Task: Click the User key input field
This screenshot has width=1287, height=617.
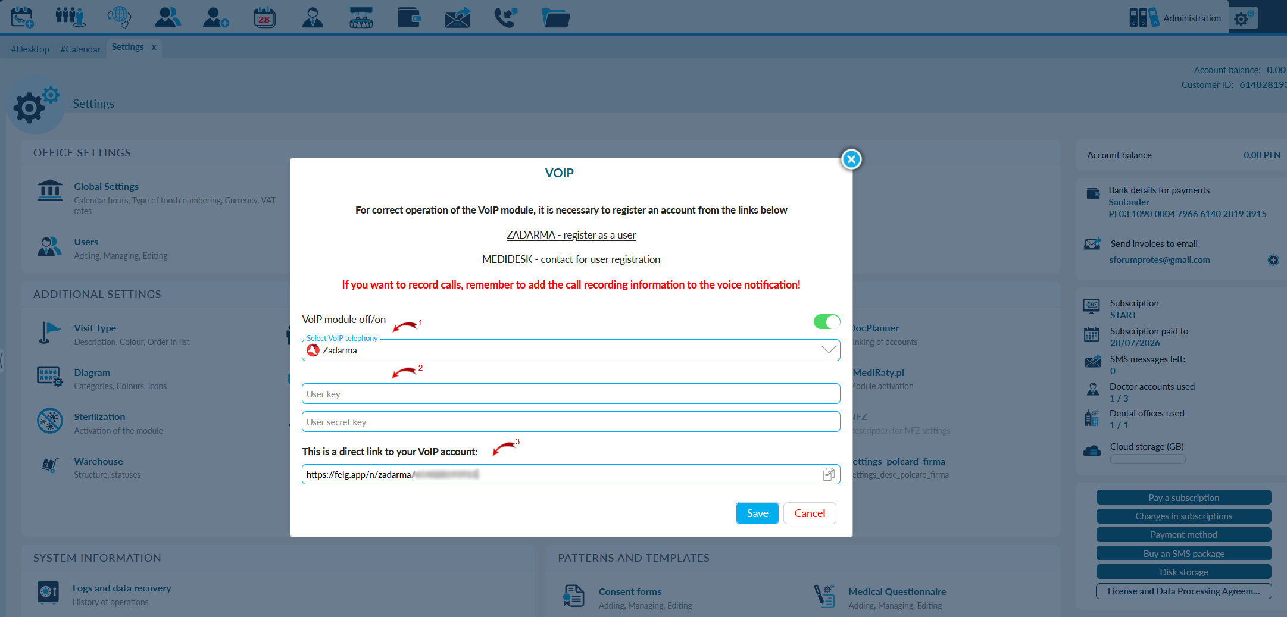Action: (571, 394)
